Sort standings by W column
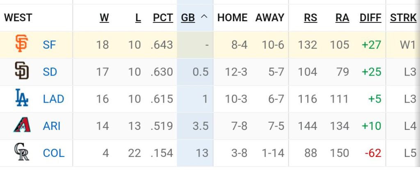Viewport: 420px width, 172px height. [x=104, y=18]
